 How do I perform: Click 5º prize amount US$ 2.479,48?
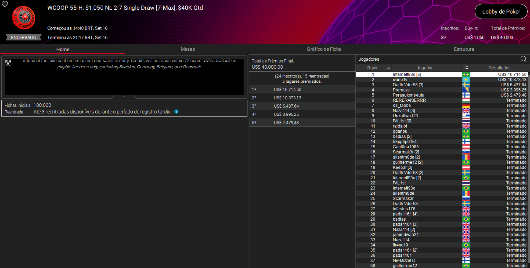pos(286,123)
